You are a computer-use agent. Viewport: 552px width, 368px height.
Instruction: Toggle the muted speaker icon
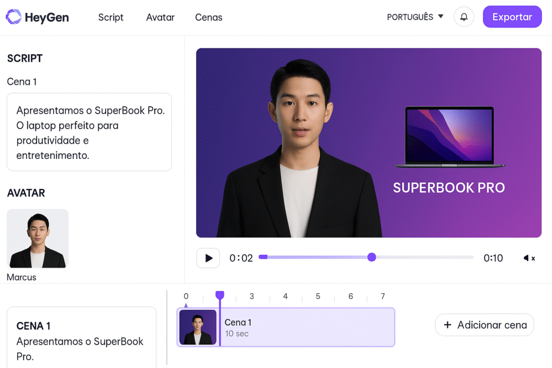click(x=528, y=258)
